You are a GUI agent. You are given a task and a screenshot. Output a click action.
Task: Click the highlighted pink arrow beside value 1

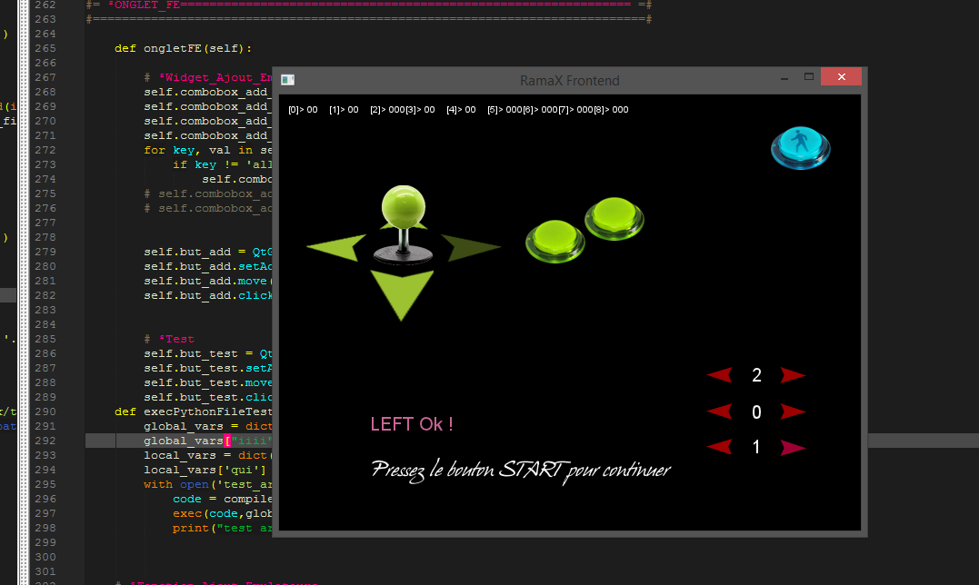792,447
